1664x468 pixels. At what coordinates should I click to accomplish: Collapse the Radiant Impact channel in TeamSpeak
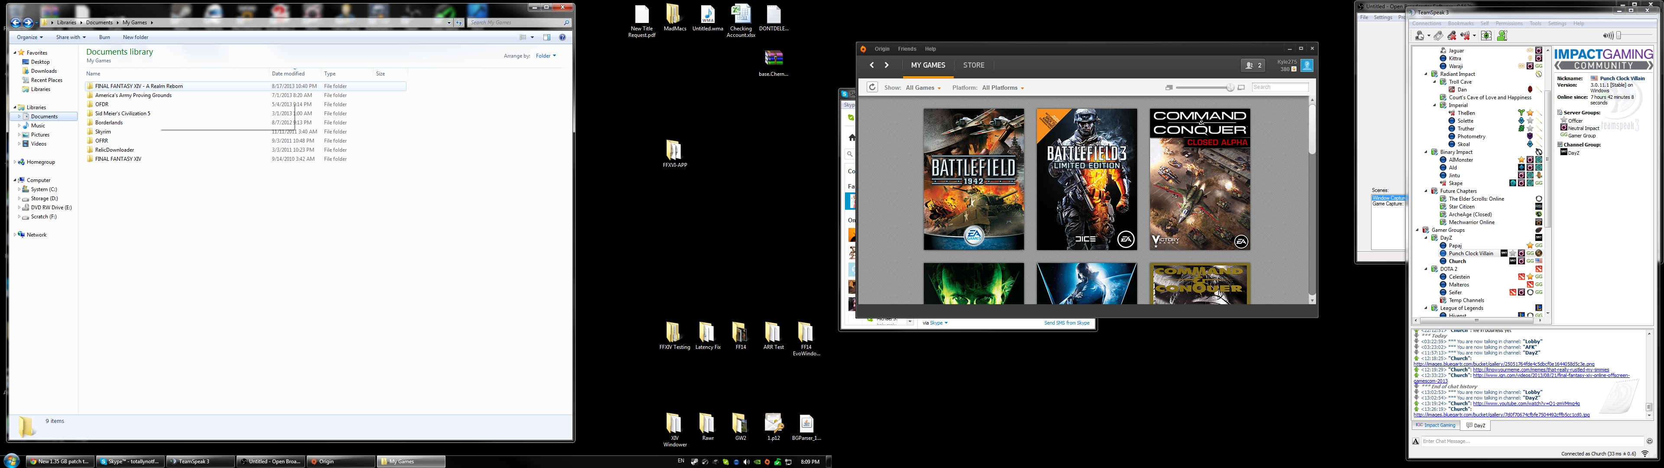point(1426,74)
